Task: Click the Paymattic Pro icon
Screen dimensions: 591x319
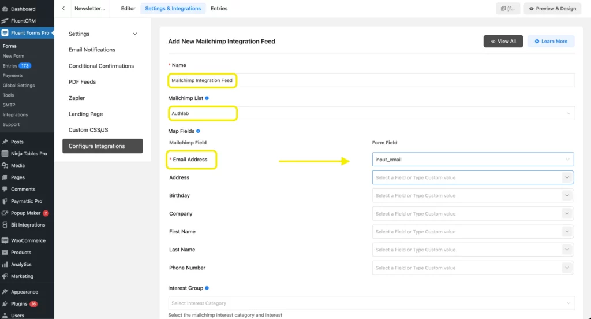Action: tap(5, 201)
